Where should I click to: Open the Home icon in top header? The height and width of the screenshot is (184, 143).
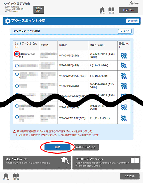pyautogui.click(x=102, y=10)
